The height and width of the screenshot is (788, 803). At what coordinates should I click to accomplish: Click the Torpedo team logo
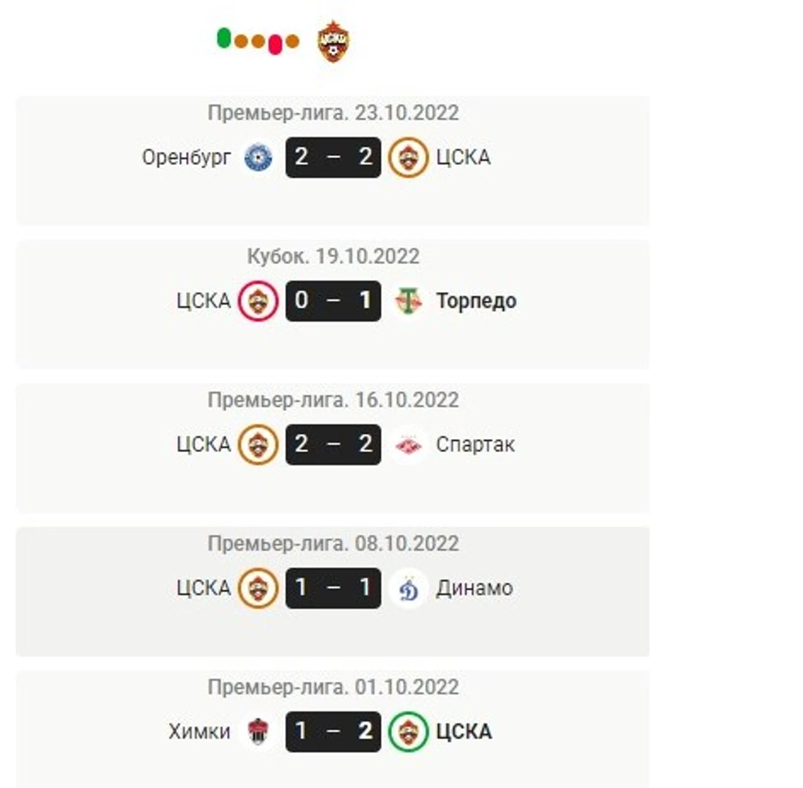[408, 301]
